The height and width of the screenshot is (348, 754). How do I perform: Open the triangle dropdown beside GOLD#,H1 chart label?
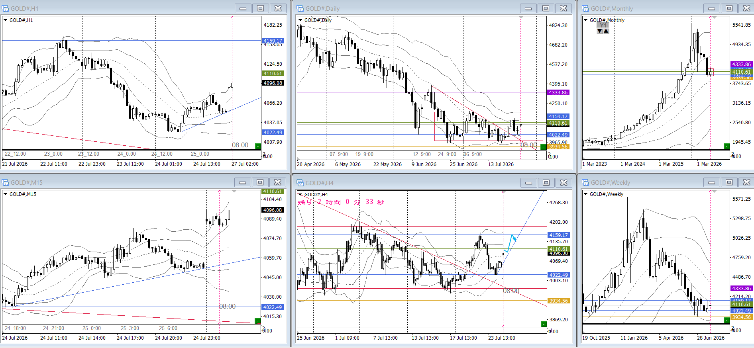point(5,20)
